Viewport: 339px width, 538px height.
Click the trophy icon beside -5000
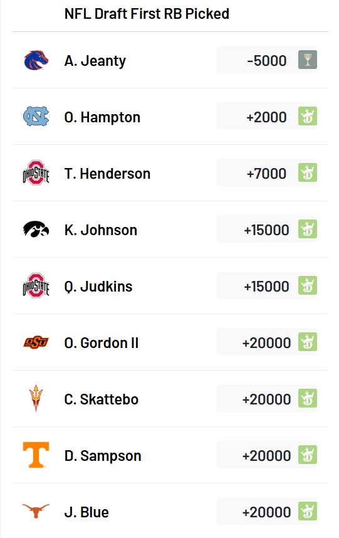pos(308,60)
